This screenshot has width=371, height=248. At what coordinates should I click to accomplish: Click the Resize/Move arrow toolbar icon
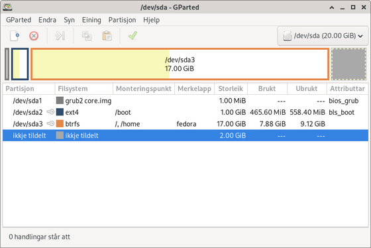tap(60, 36)
